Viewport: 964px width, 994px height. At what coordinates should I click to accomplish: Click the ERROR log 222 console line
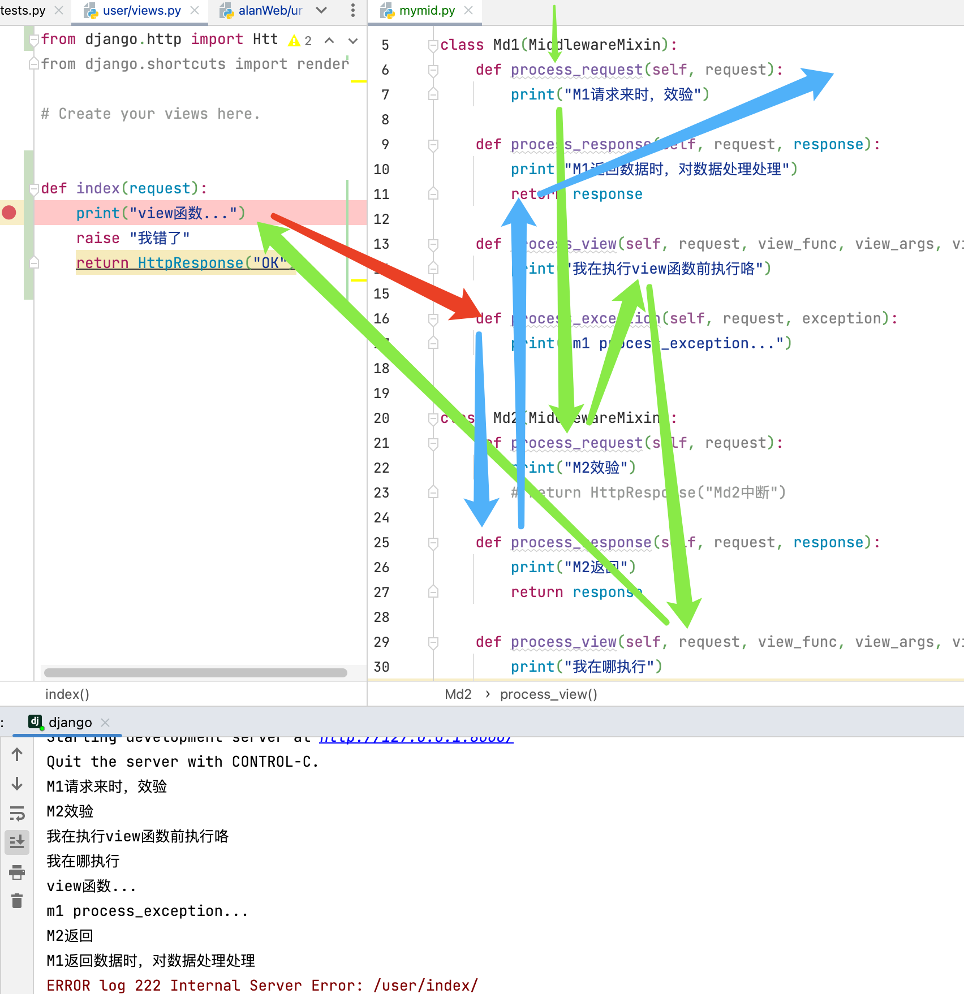click(262, 985)
